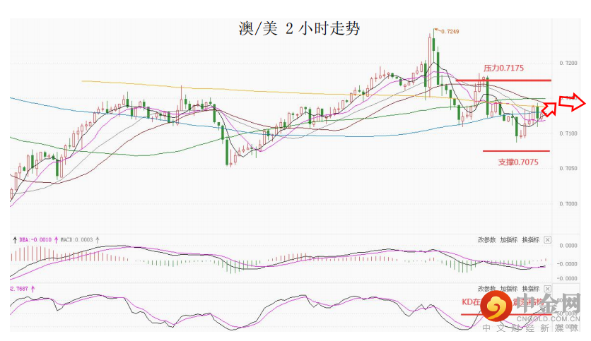The height and width of the screenshot is (341, 591).
Task: Close the KD indicator panel
Action: pos(546,289)
